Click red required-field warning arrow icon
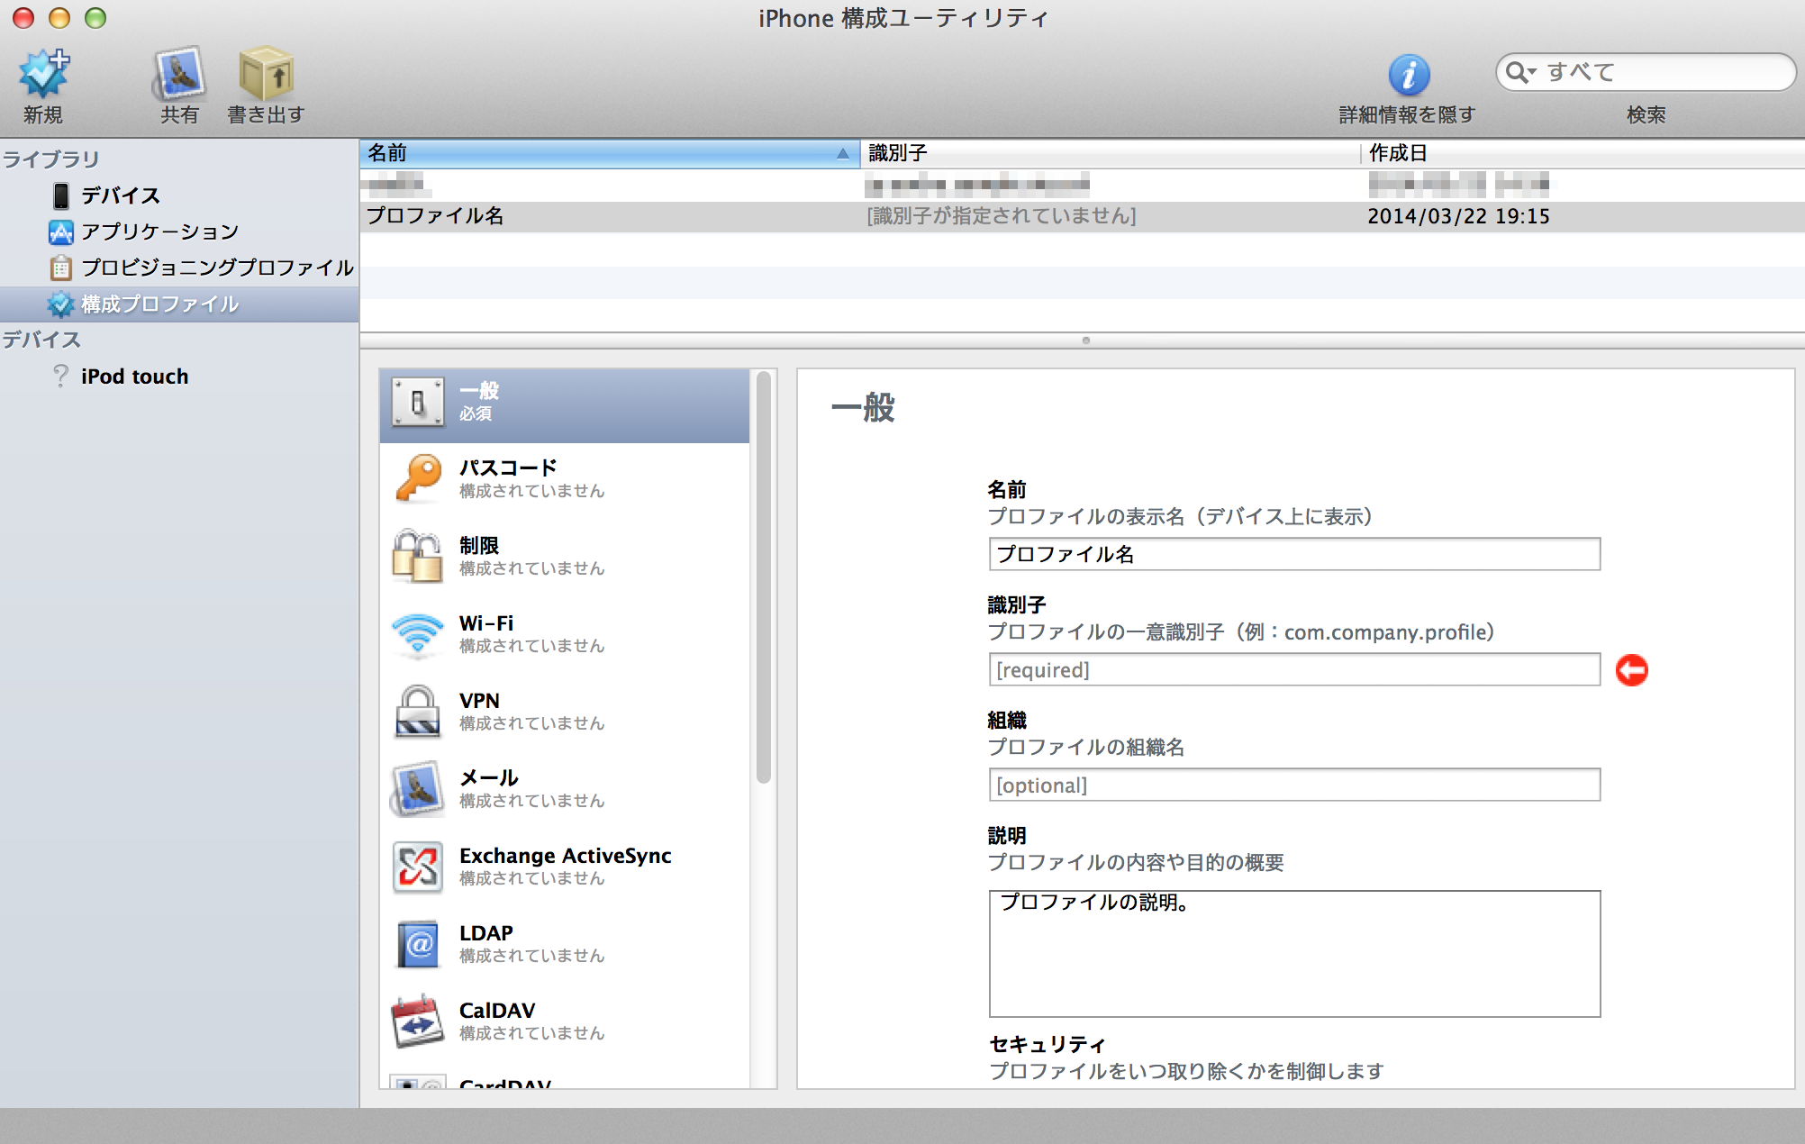This screenshot has width=1805, height=1144. [x=1631, y=670]
